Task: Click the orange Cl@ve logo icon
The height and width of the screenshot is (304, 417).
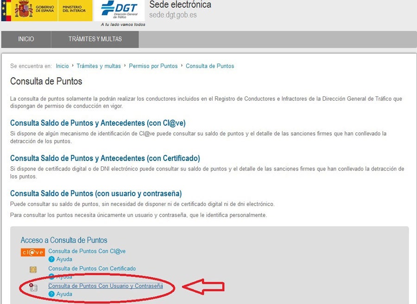Action: [x=33, y=252]
